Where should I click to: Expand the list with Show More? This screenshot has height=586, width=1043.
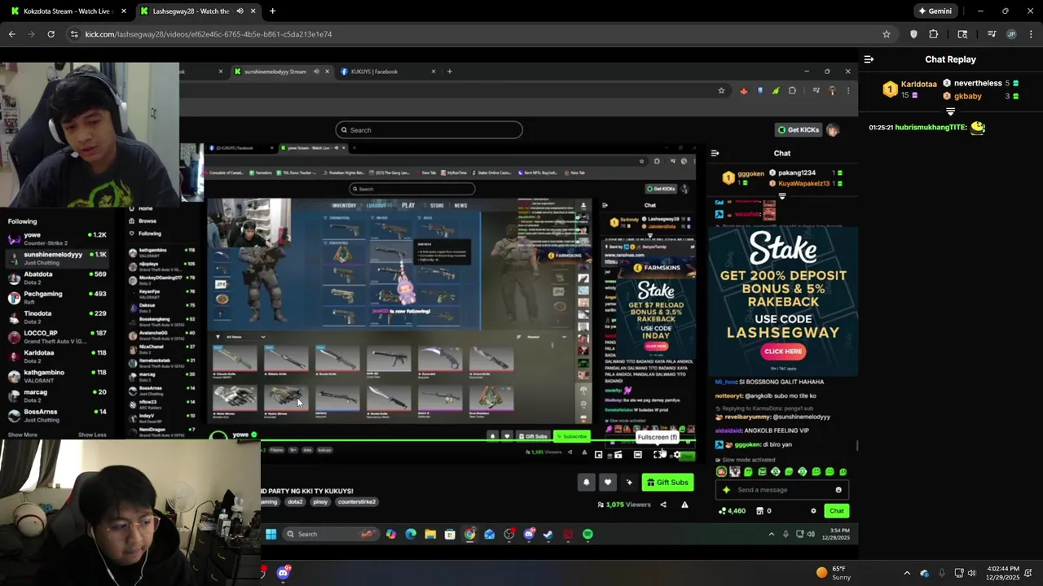point(22,435)
